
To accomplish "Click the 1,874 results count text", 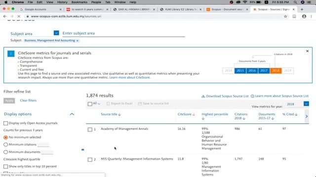I will pyautogui.click(x=100, y=96).
